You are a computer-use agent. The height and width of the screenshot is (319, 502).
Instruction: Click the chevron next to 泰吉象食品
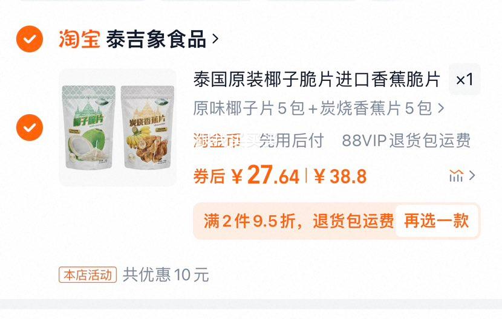215,39
